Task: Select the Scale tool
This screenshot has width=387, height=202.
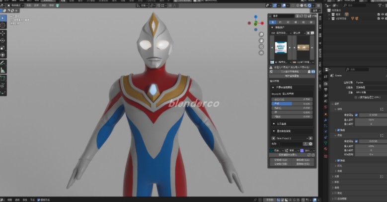Action: [x=2, y=48]
